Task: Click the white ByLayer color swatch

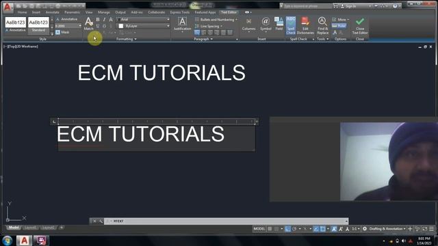Action: click(x=120, y=26)
